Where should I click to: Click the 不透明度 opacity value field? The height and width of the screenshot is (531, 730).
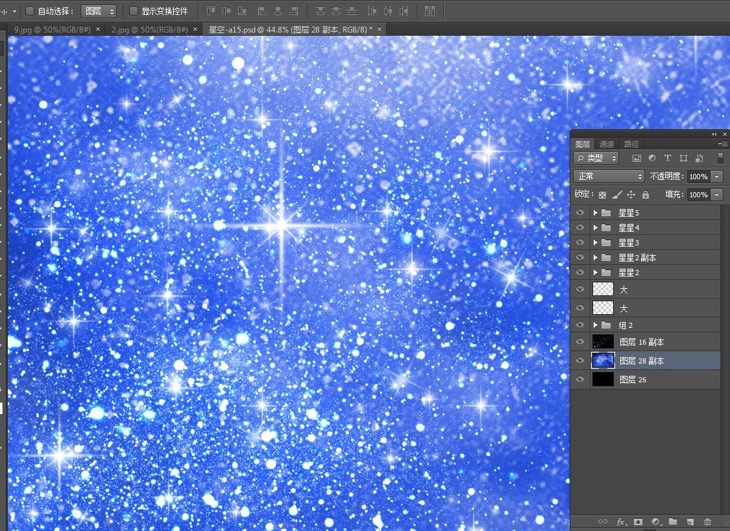(698, 177)
